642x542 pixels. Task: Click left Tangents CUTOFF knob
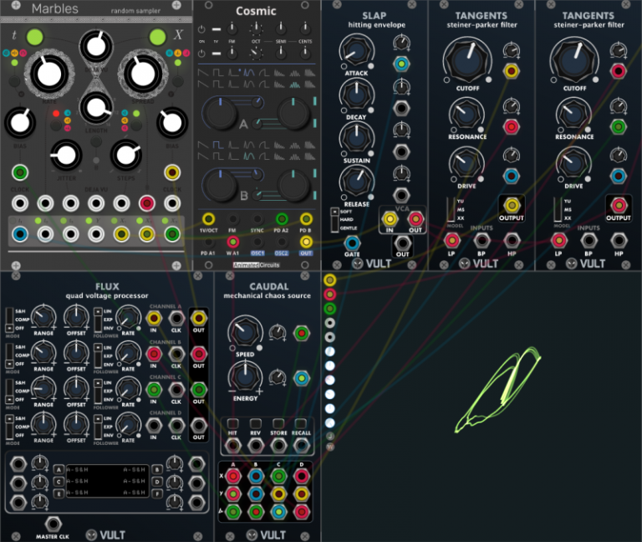[467, 60]
